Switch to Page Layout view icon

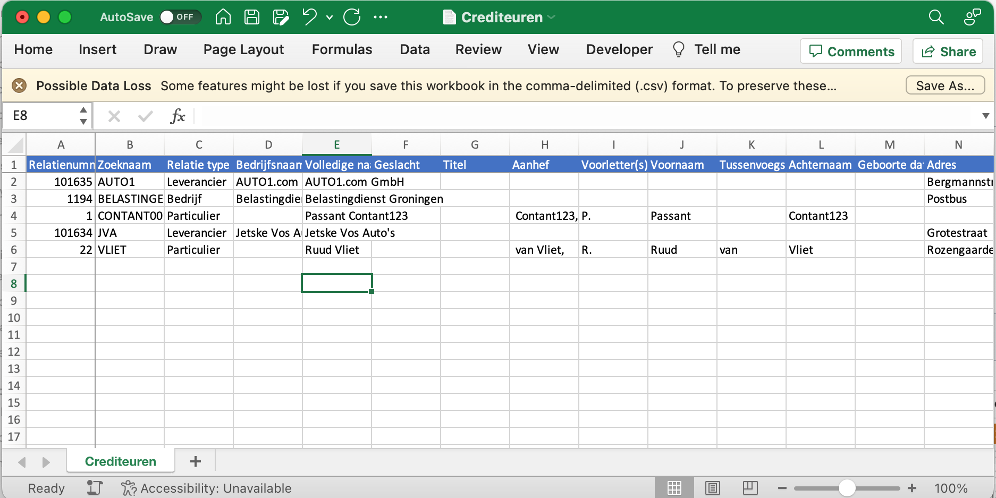click(x=712, y=488)
